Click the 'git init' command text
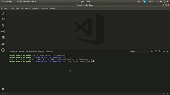The width and height of the screenshot is (170, 95). click(69, 58)
